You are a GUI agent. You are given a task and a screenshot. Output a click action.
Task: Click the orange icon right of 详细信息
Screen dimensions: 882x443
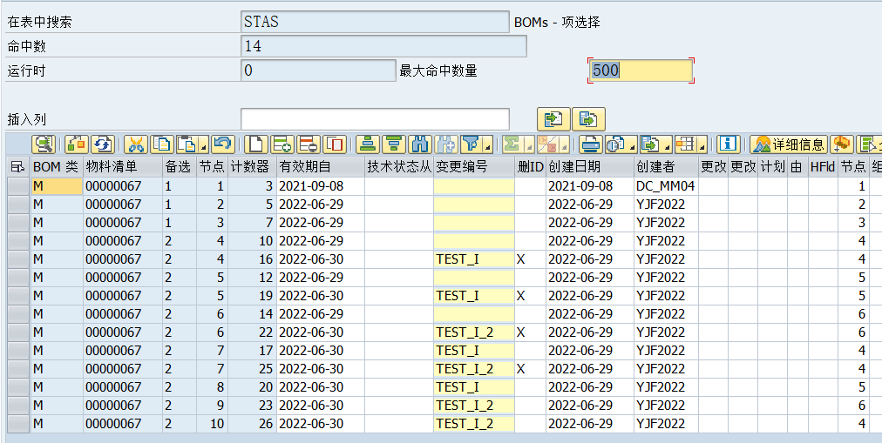click(x=842, y=144)
